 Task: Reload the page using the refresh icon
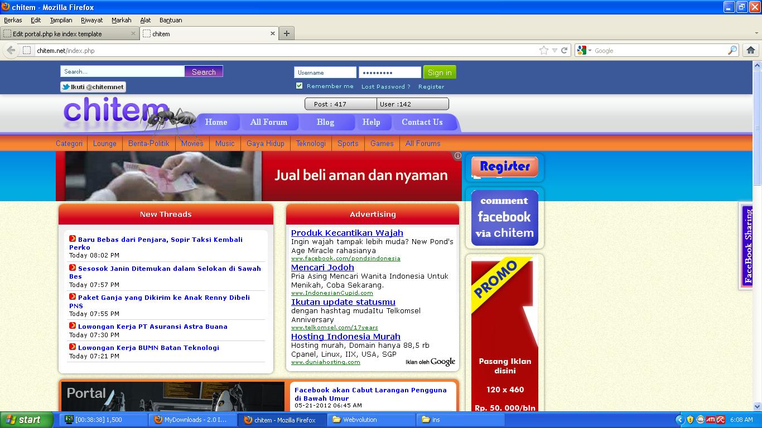click(x=564, y=50)
